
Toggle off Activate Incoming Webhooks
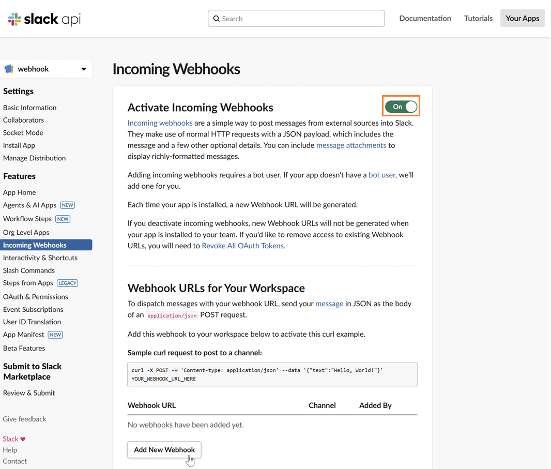tap(401, 105)
